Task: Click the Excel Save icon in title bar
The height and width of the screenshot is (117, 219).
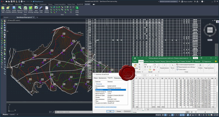Action: [135, 58]
